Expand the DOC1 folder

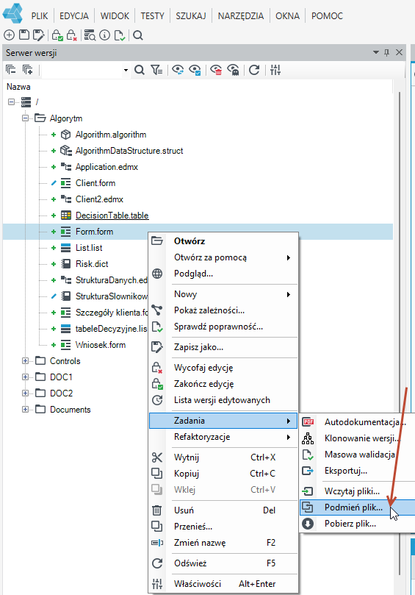25,377
